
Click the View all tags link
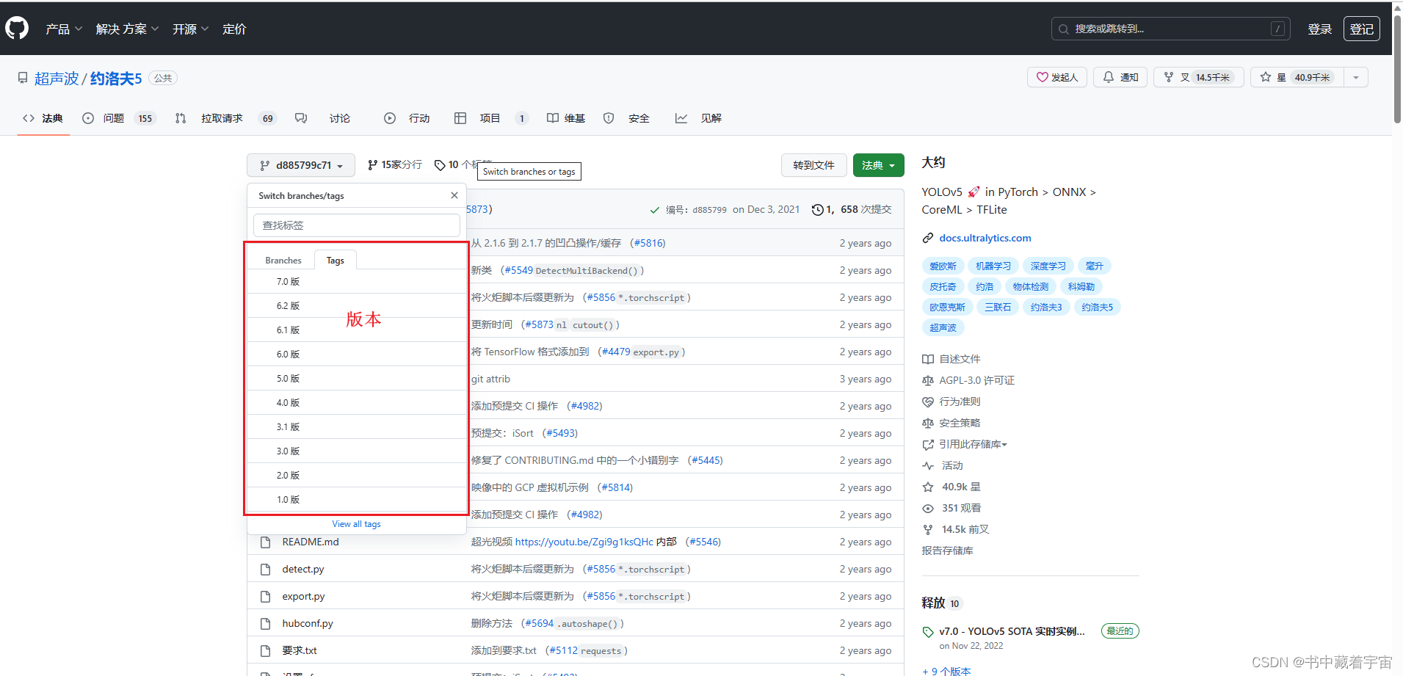pos(357,524)
